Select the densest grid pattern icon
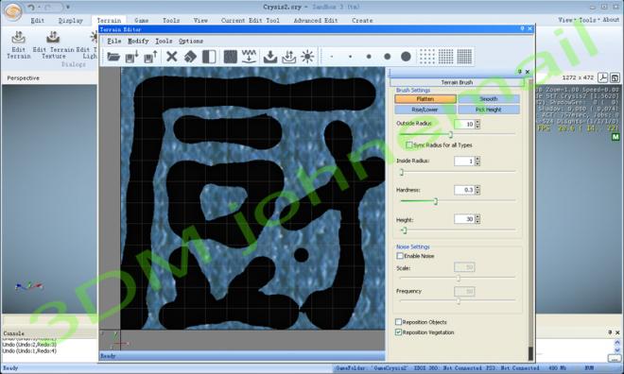 tap(464, 57)
